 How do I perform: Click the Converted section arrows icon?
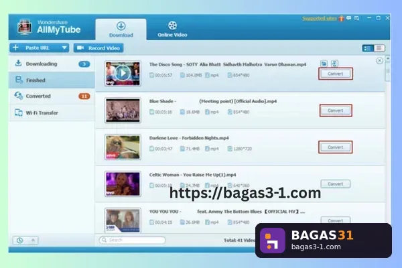click(19, 96)
